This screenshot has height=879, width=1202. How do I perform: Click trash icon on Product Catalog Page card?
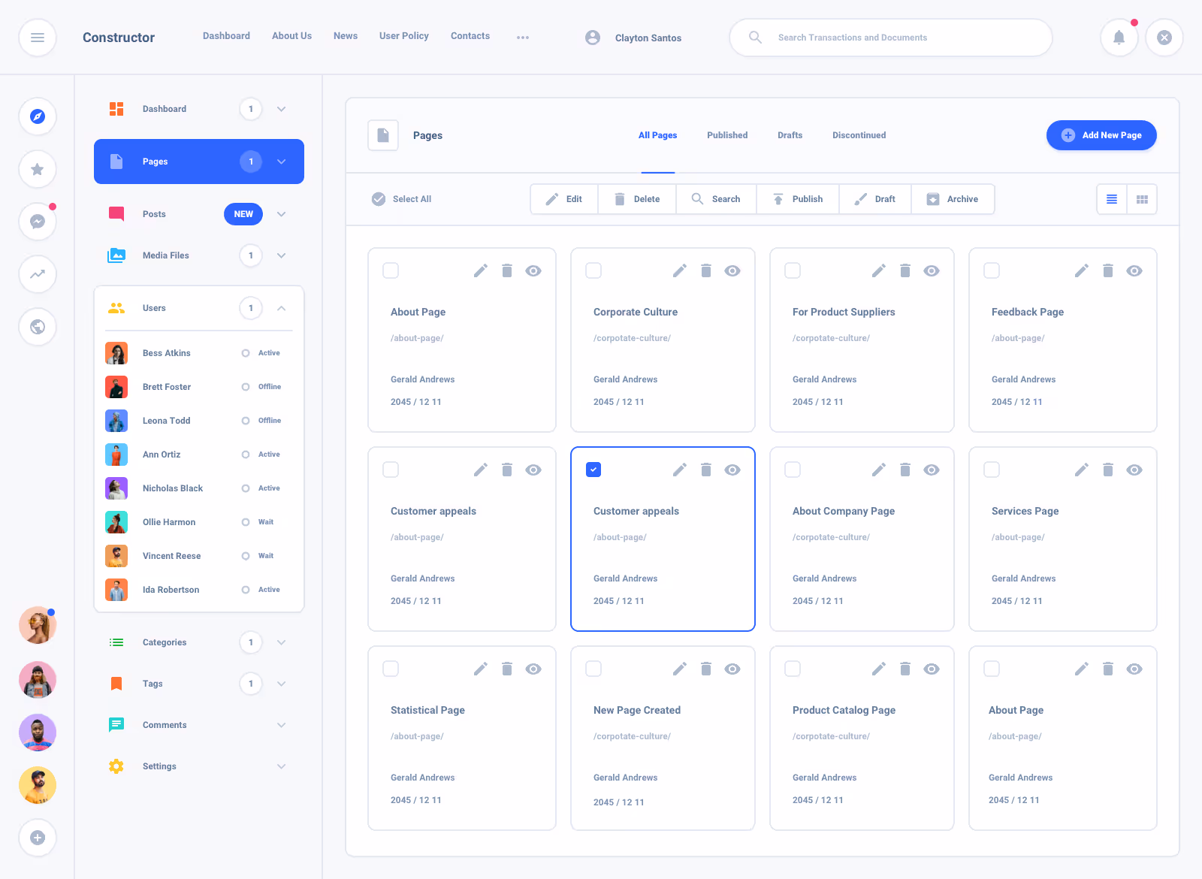click(x=905, y=669)
